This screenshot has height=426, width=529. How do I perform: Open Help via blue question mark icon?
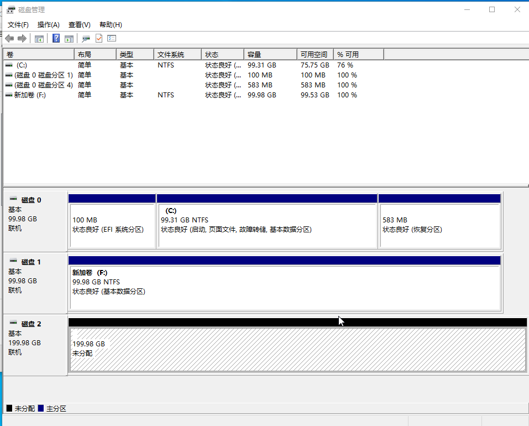click(x=56, y=38)
